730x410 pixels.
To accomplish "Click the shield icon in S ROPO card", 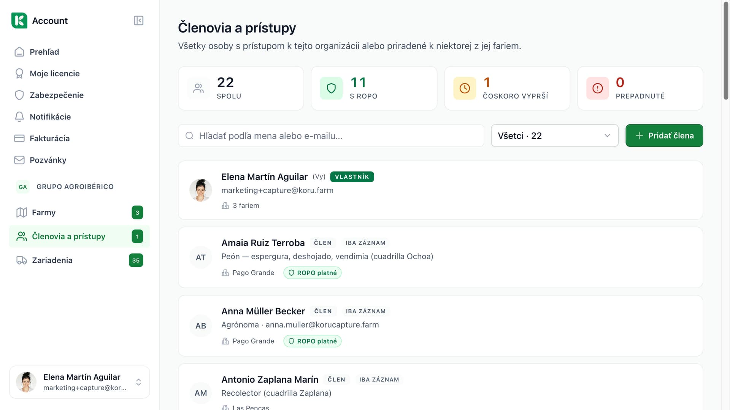I will click(331, 88).
